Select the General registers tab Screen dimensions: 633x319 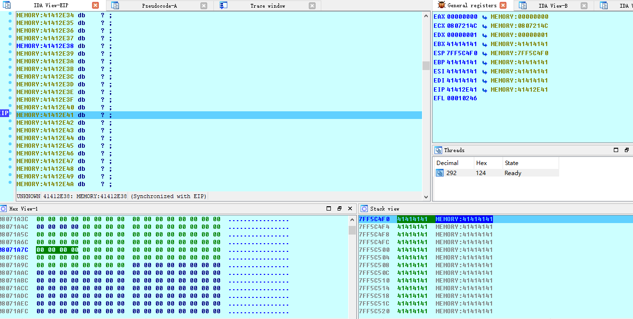pos(472,6)
